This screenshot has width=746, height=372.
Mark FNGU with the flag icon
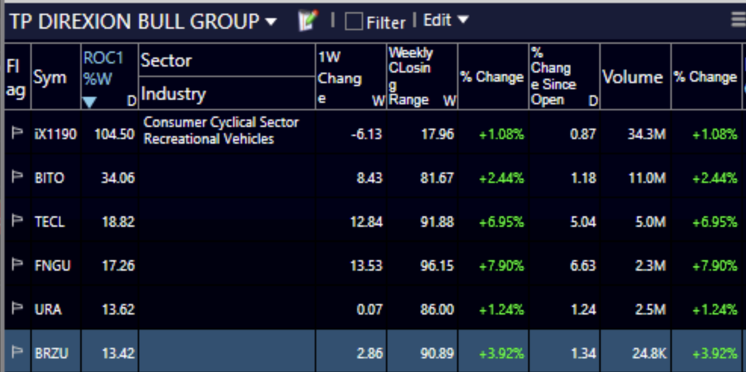(x=17, y=265)
